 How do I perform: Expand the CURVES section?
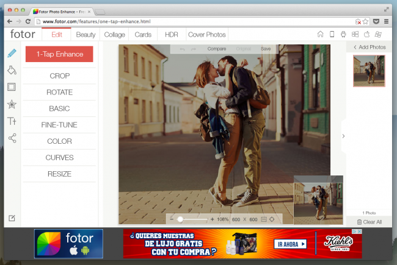coord(59,158)
